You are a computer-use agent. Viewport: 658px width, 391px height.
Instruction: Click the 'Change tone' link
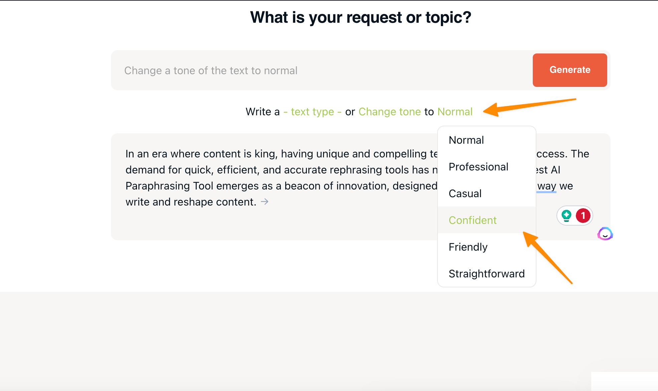click(x=389, y=112)
